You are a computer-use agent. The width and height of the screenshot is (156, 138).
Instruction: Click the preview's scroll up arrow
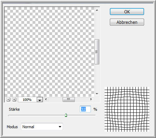point(97,10)
